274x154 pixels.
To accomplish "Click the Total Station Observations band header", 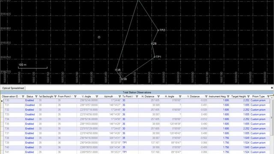I will point(137,92).
